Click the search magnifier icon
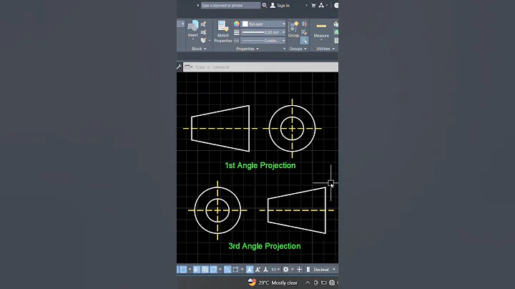 tap(265, 5)
